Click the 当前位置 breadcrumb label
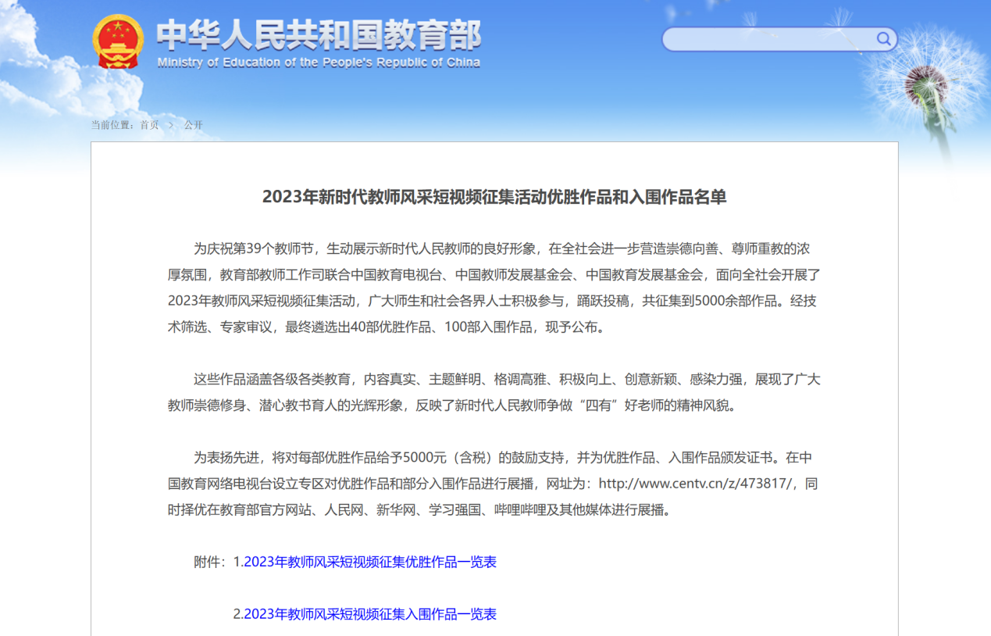The image size is (991, 636). tap(113, 125)
